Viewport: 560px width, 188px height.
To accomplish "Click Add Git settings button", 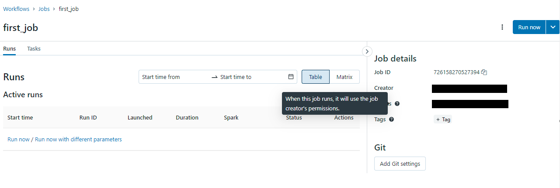I will point(400,164).
